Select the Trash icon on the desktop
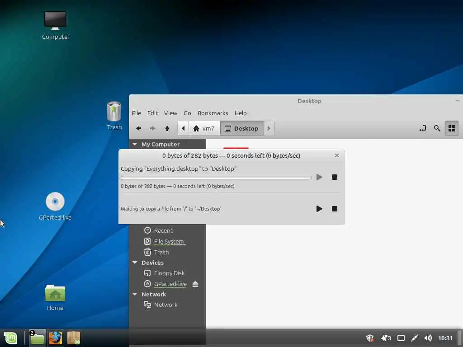Viewport: 463px width, 347px height. [x=114, y=116]
